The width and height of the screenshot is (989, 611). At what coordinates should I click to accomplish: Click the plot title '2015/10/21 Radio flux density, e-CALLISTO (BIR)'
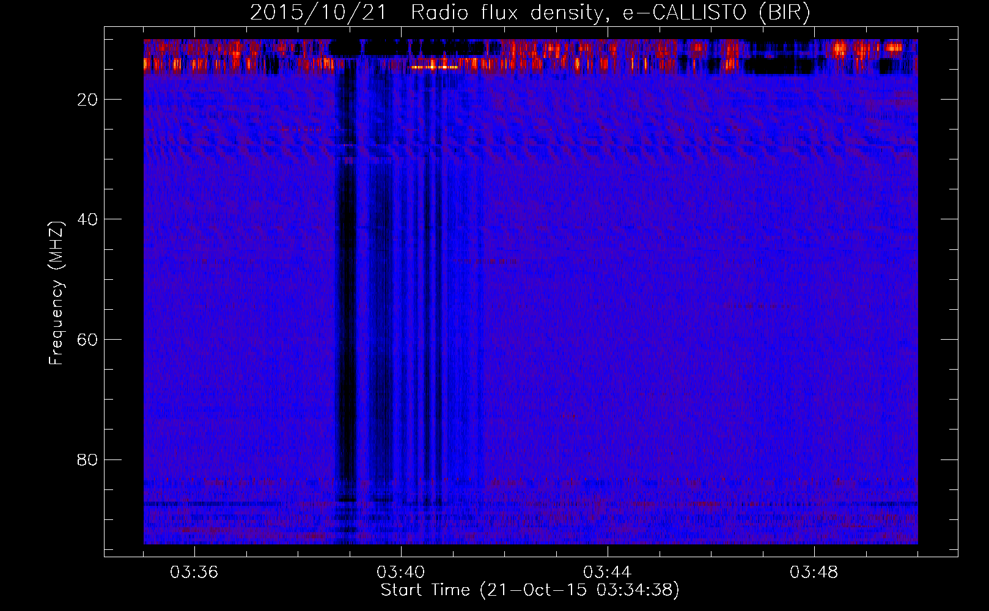530,13
